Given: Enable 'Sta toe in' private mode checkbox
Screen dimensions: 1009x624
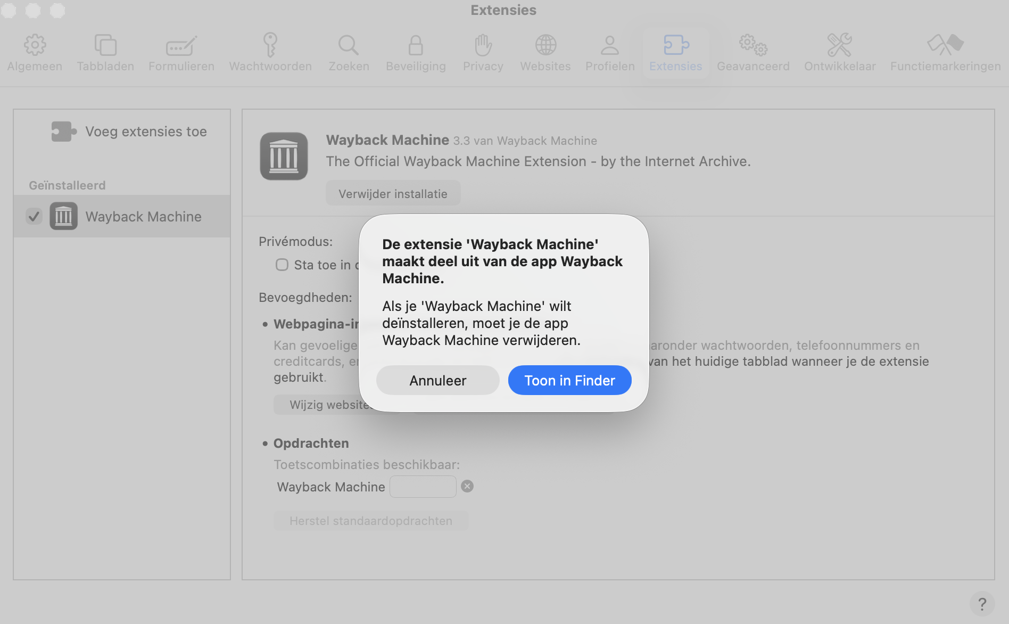Looking at the screenshot, I should [282, 265].
